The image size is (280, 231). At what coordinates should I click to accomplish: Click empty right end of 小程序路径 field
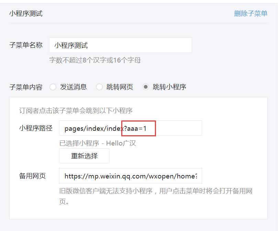click(x=179, y=128)
